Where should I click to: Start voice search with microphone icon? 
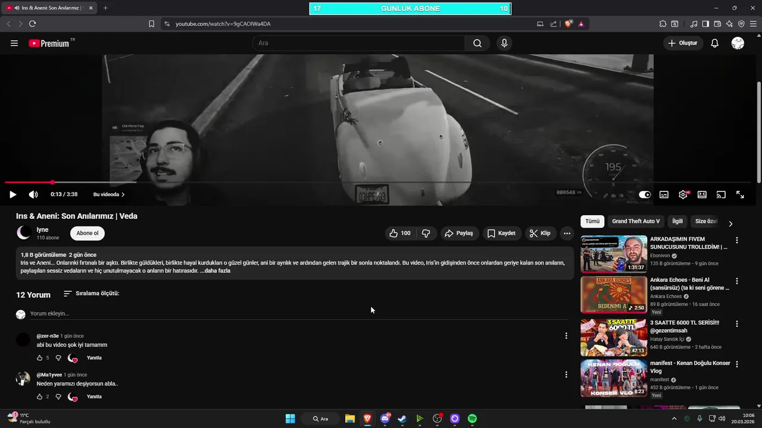pos(504,43)
